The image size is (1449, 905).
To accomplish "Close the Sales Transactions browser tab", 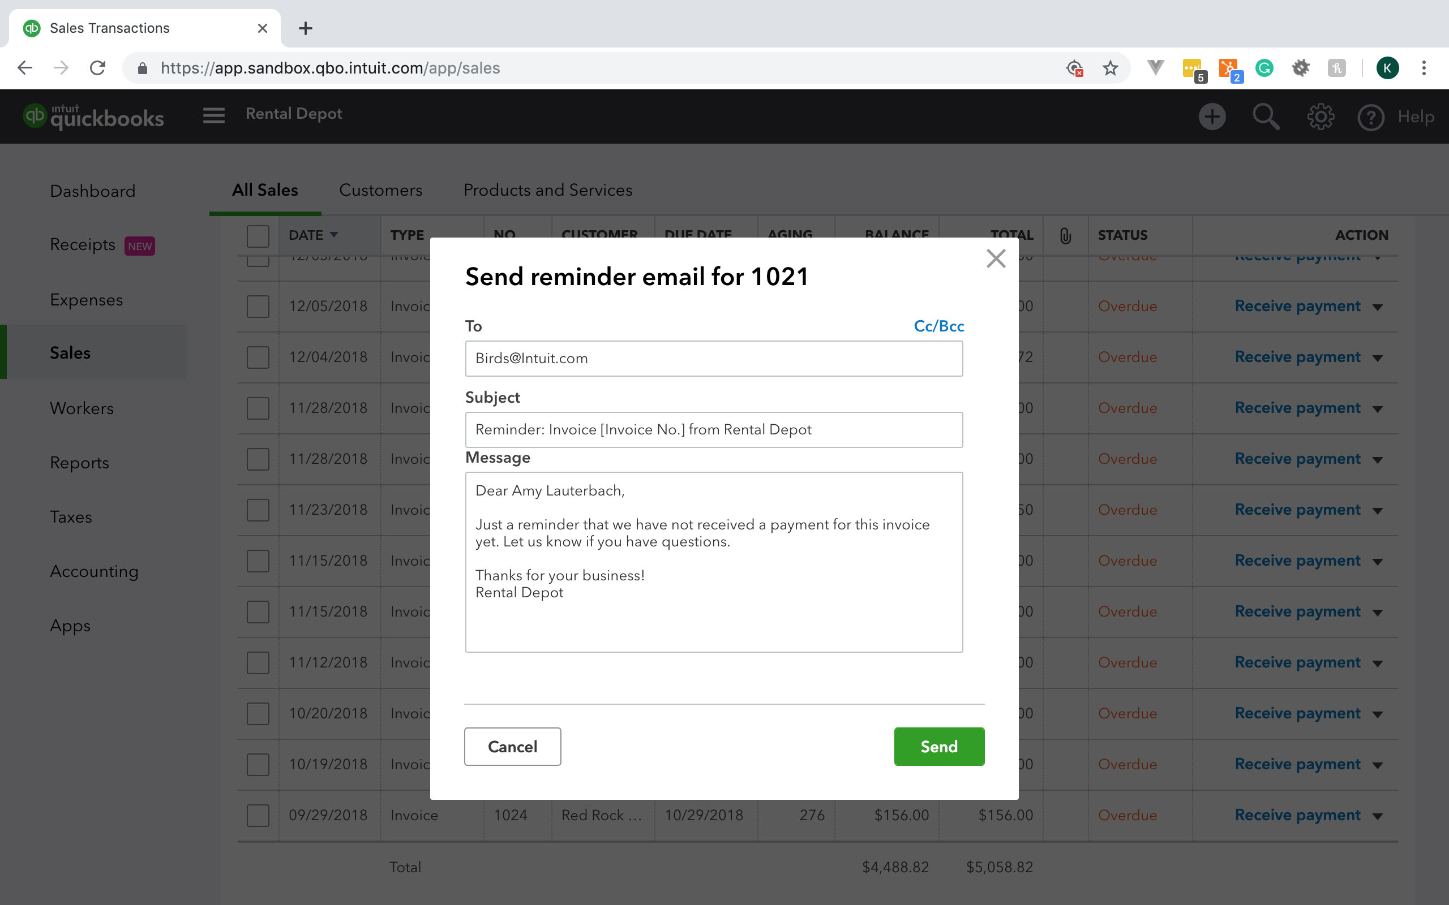I will pyautogui.click(x=262, y=28).
